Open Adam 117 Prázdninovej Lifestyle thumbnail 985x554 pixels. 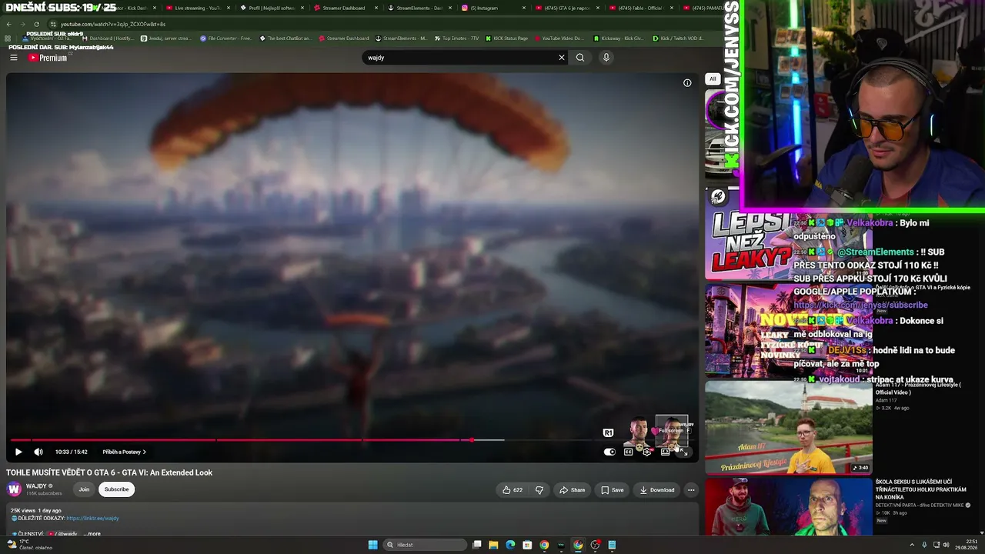click(789, 427)
